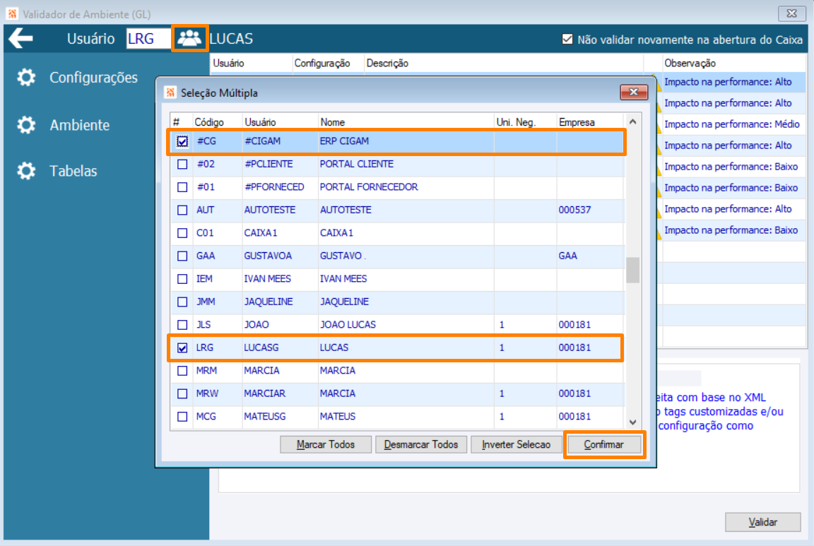Screen dimensions: 814x546
Task: Click the back arrow icon
Action: point(20,38)
